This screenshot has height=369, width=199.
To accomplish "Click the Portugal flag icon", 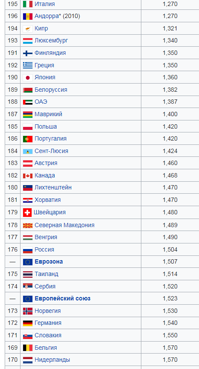I will pos(28,139).
